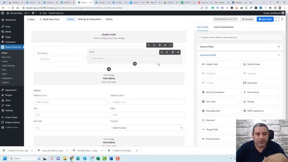Add a Form Step field

click(219, 102)
